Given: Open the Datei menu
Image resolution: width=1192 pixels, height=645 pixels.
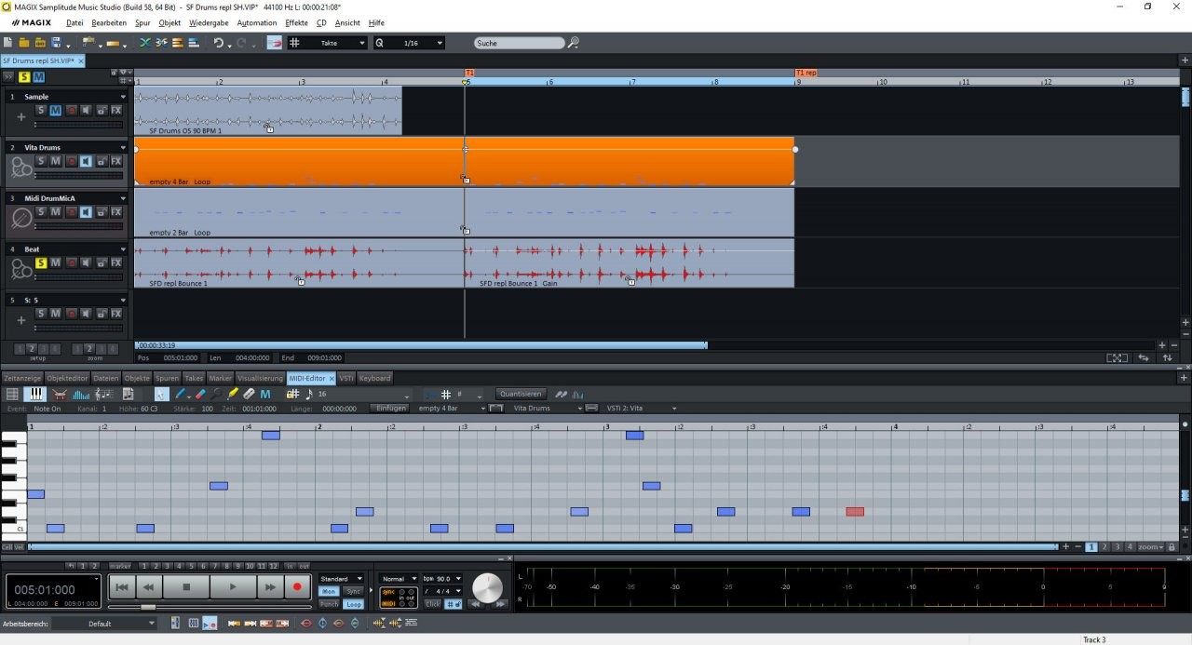Looking at the screenshot, I should click(74, 22).
